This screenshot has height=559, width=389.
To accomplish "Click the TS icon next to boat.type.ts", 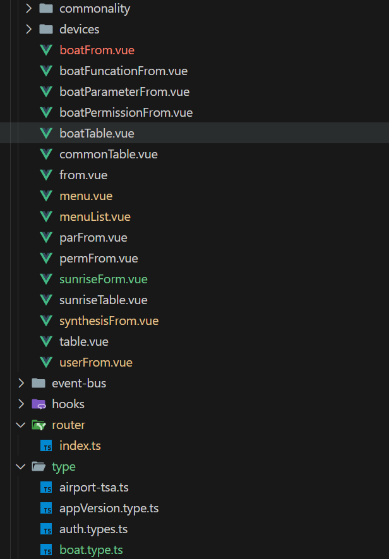I will coord(46,550).
